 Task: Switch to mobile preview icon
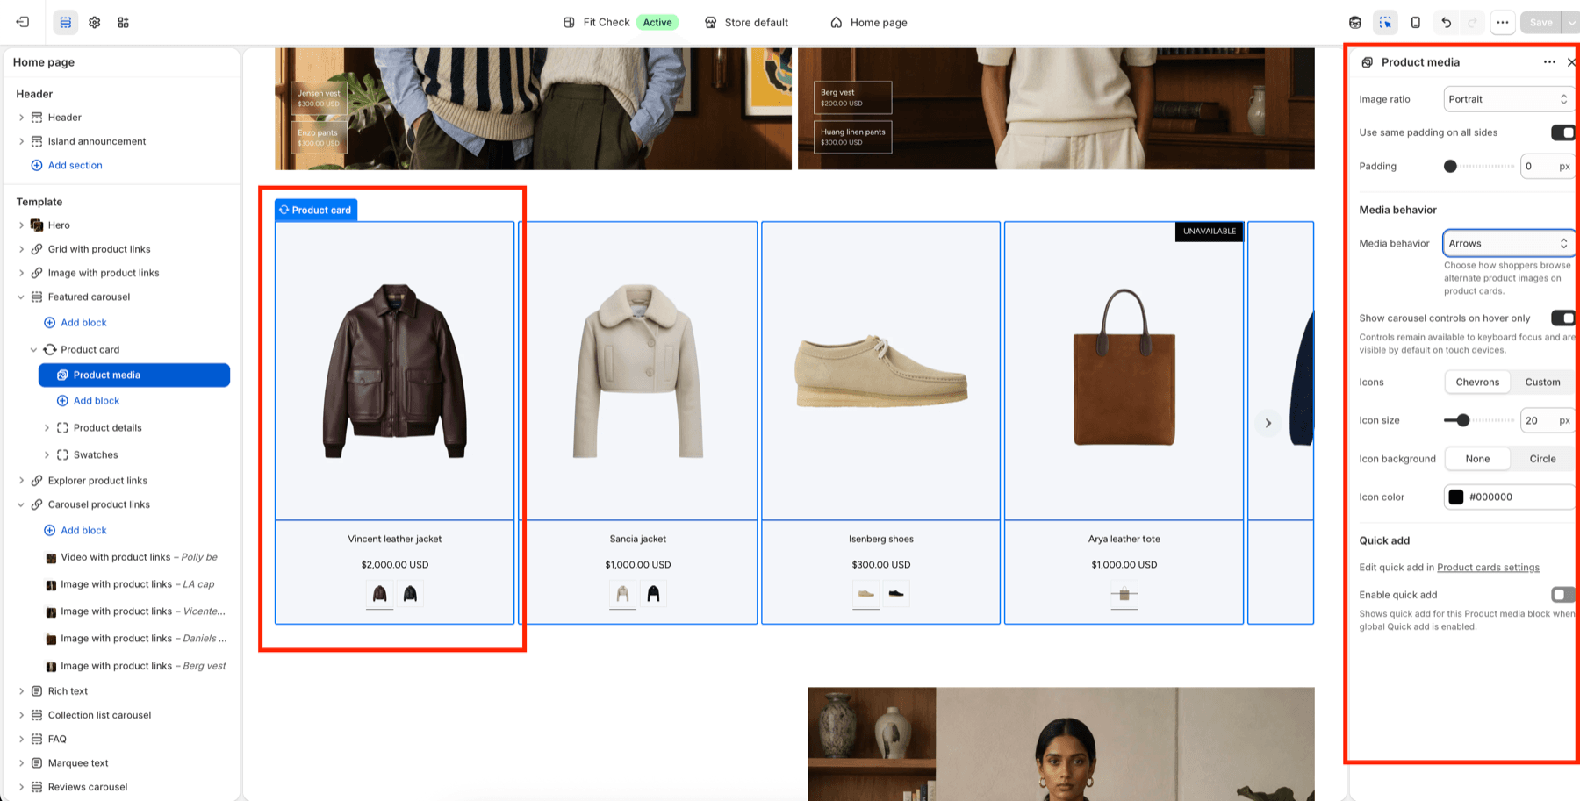(1416, 22)
